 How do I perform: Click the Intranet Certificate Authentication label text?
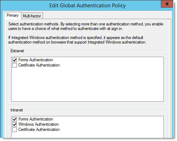click(x=39, y=130)
